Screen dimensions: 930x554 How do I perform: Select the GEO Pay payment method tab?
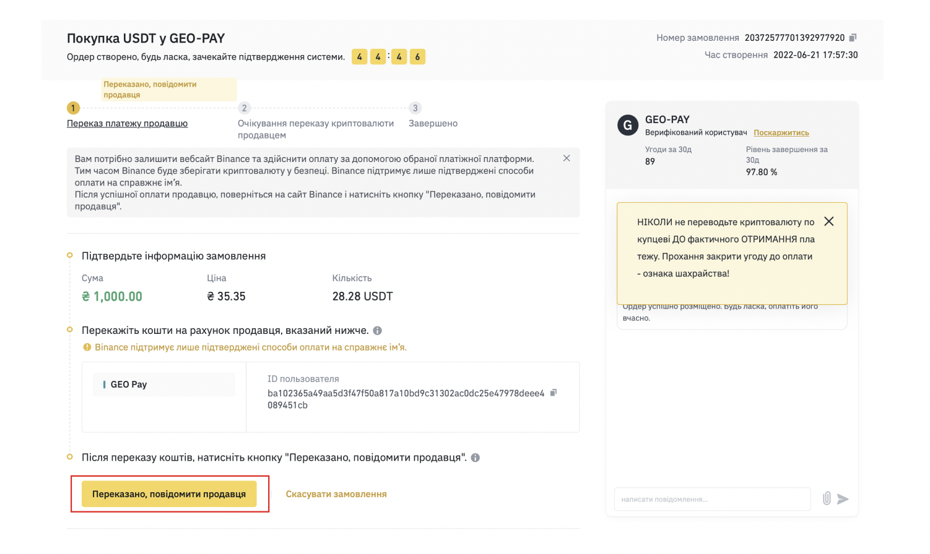pyautogui.click(x=164, y=385)
